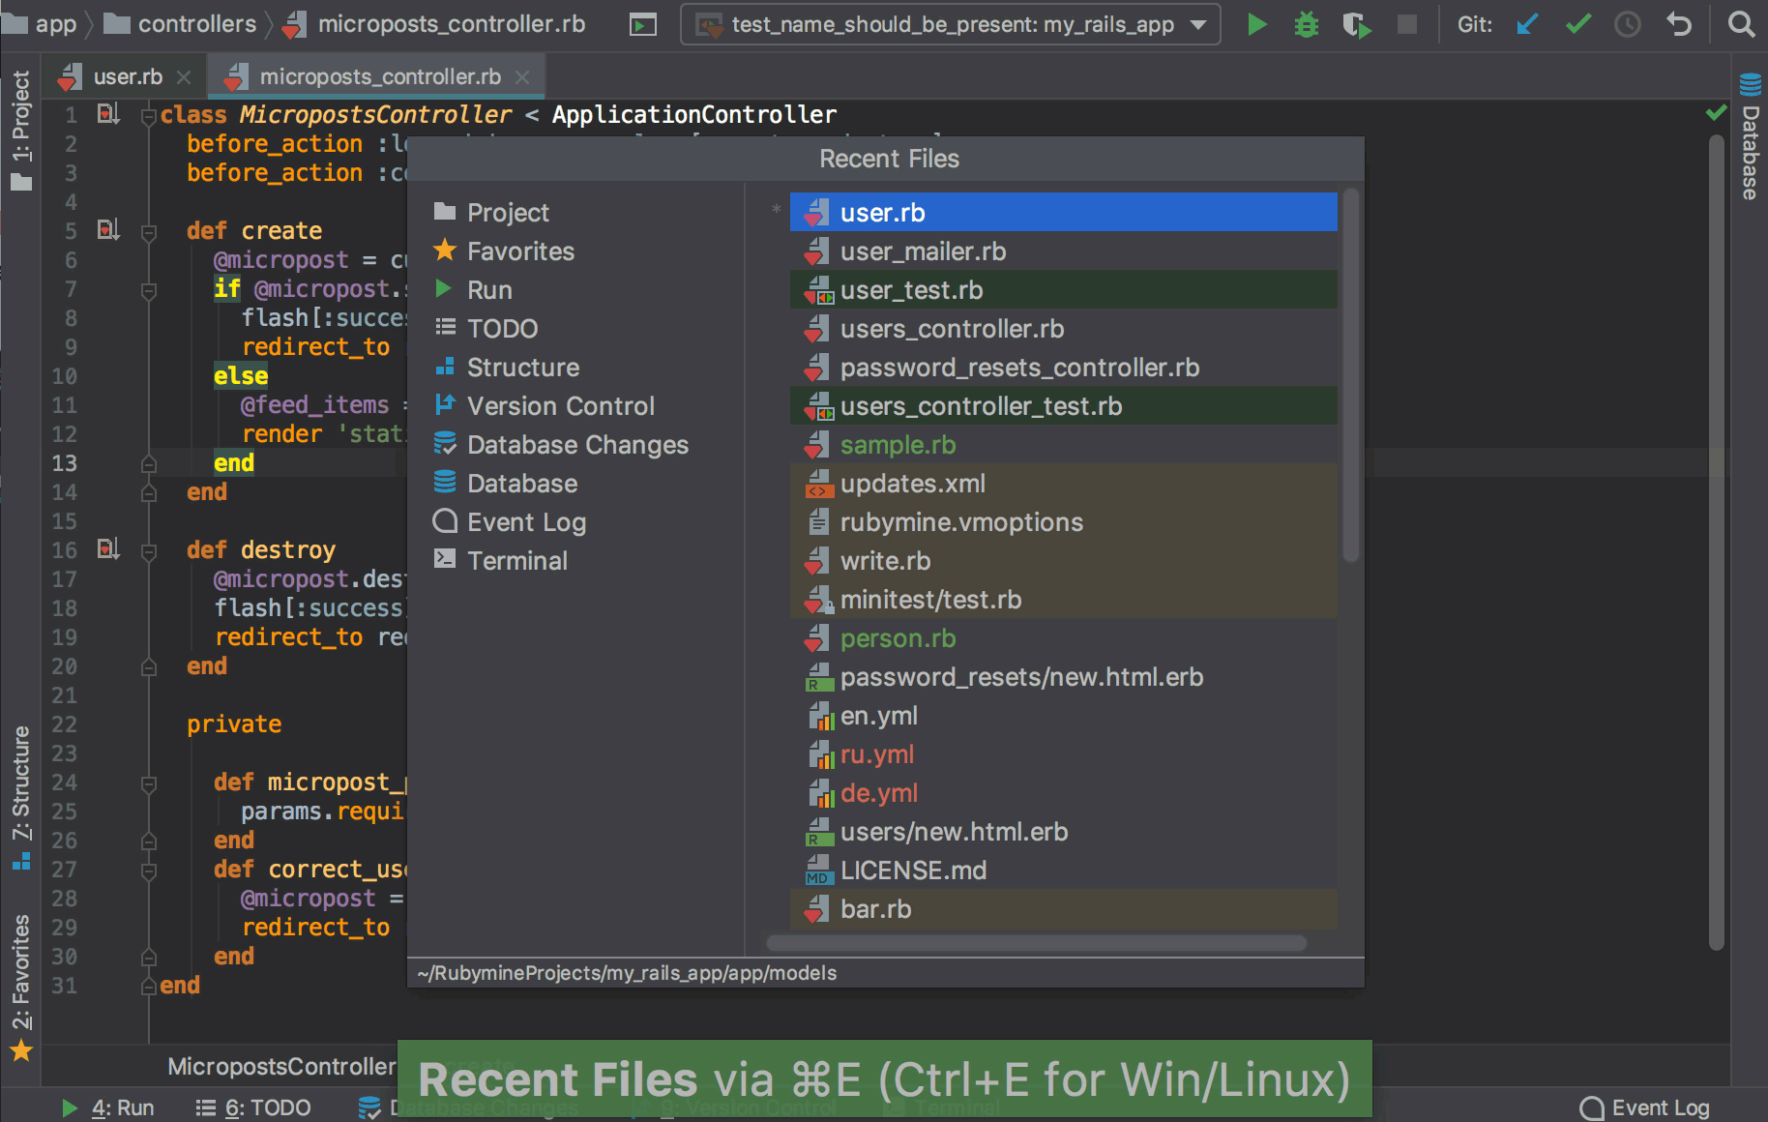The image size is (1768, 1122).
Task: Open LICENSE.md from recent files
Action: pyautogui.click(x=1064, y=871)
